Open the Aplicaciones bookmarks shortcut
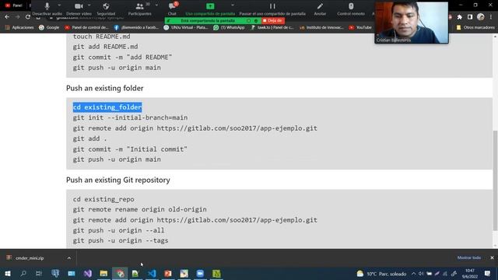The width and height of the screenshot is (498, 280). 19,28
